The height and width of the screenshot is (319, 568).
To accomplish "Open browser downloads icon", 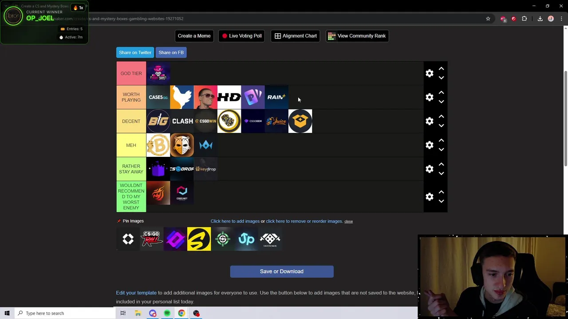I will click(540, 19).
